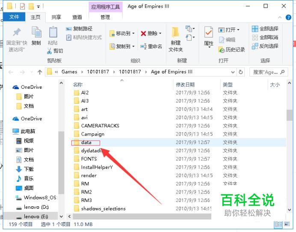
Task: Switch to Details view icon in status bar
Action: [x=278, y=224]
